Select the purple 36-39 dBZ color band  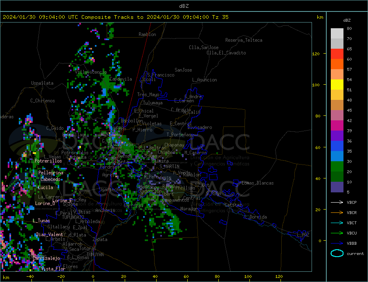(337, 136)
